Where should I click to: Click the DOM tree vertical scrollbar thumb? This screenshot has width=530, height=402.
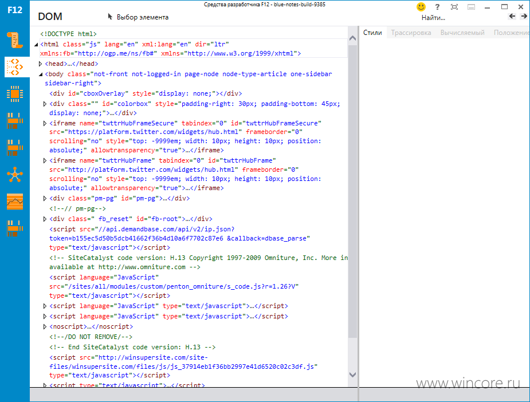352,191
